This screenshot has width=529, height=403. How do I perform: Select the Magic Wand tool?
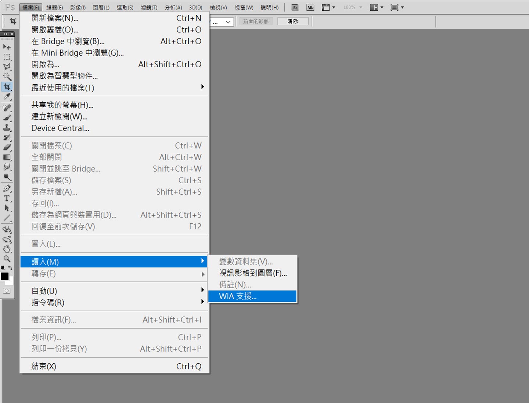(7, 77)
